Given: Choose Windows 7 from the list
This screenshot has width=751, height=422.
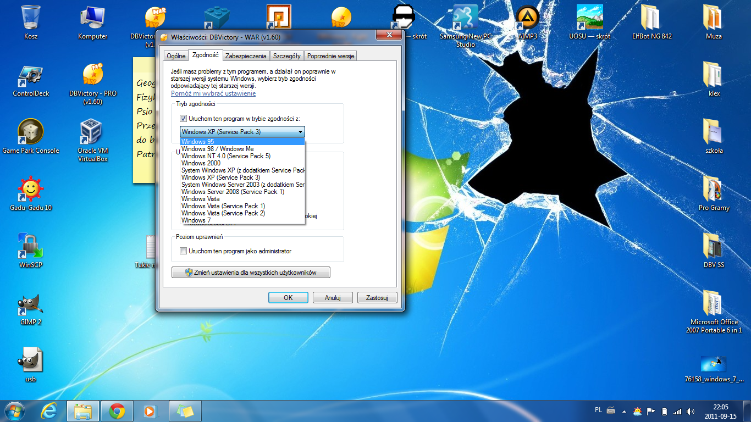Looking at the screenshot, I should click(242, 220).
